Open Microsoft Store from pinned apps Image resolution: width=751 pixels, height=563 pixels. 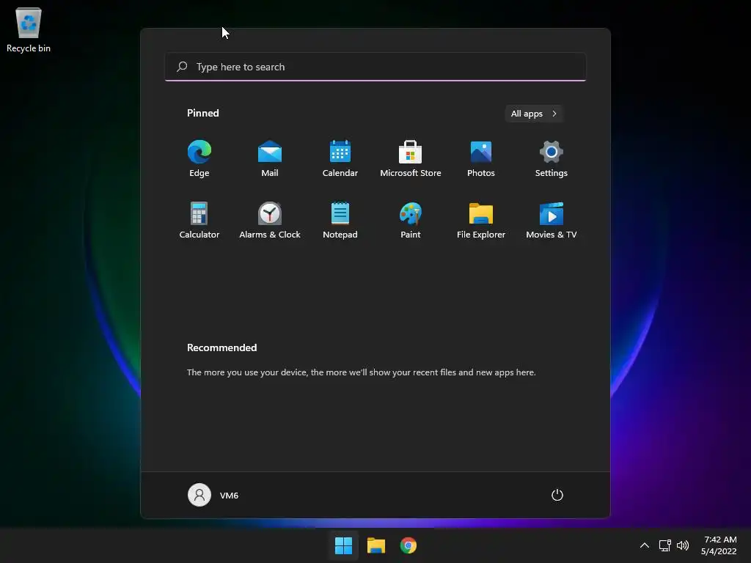[411, 158]
